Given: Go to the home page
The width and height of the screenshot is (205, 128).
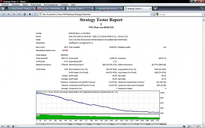Looking at the screenshot, I should click(x=30, y=14).
